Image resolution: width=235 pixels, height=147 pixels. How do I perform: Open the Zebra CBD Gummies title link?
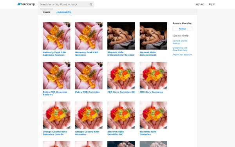[87, 92]
